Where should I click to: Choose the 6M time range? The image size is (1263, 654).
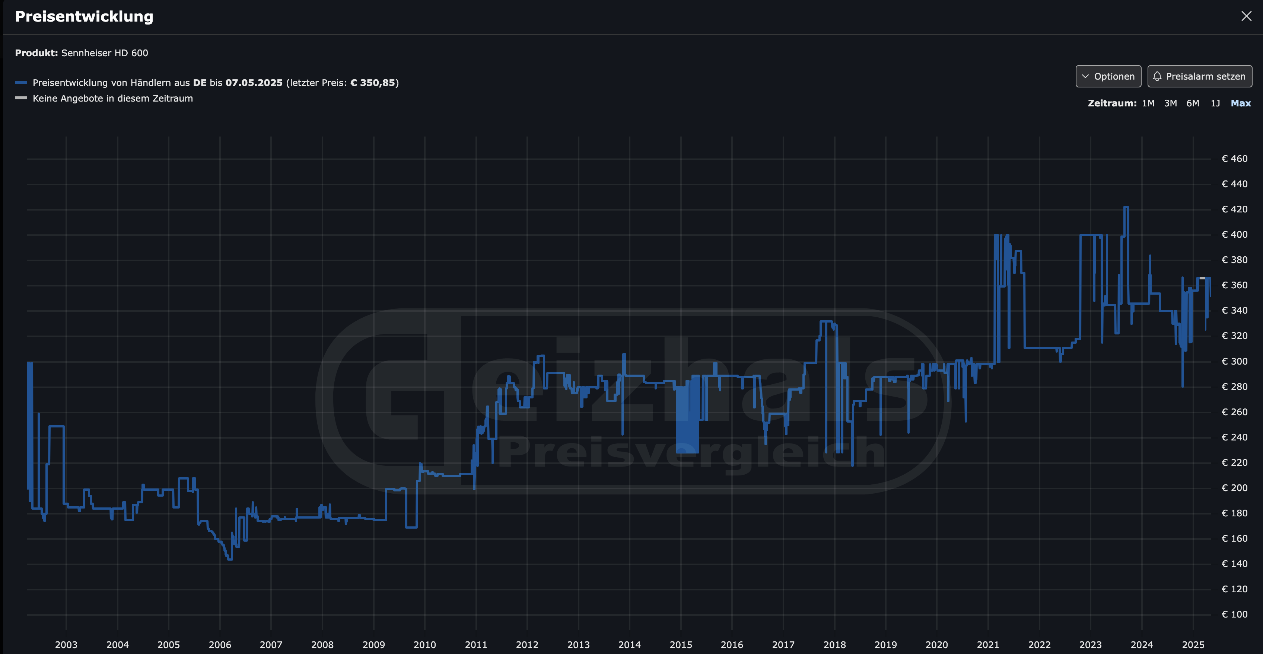coord(1192,103)
